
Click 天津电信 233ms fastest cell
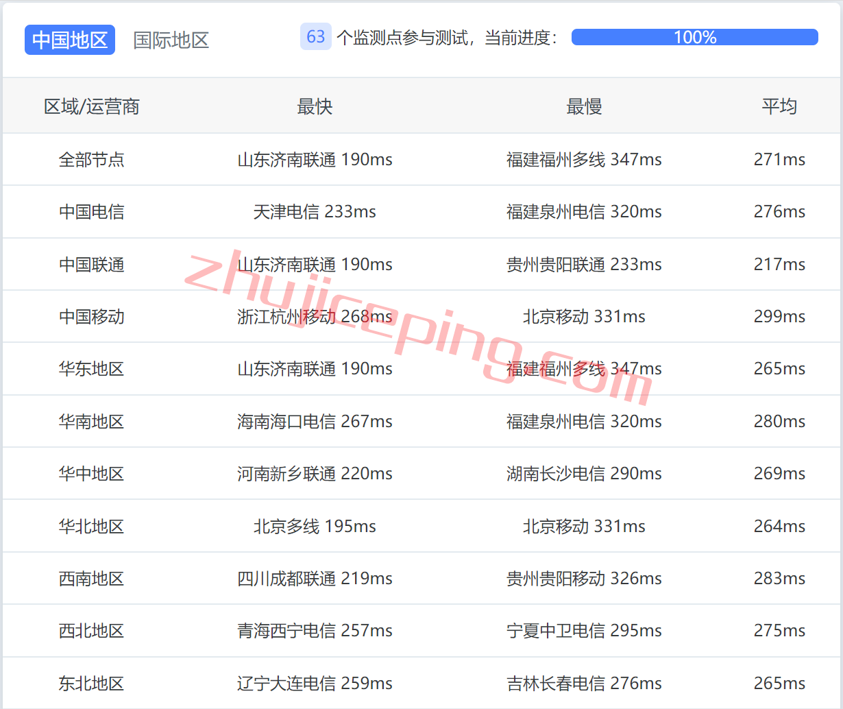click(315, 212)
